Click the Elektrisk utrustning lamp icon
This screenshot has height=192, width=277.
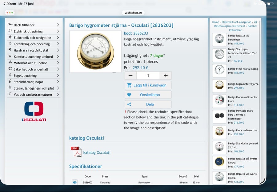coord(10,31)
